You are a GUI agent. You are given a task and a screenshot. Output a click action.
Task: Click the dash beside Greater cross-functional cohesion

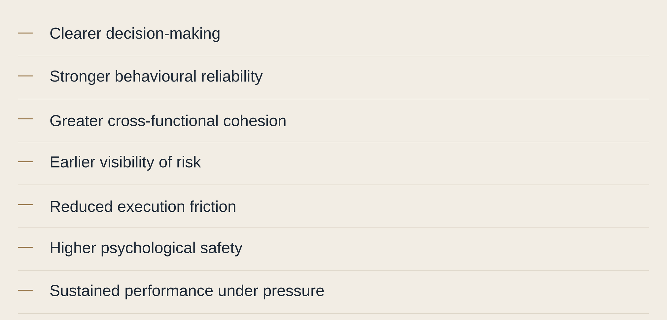pyautogui.click(x=25, y=119)
